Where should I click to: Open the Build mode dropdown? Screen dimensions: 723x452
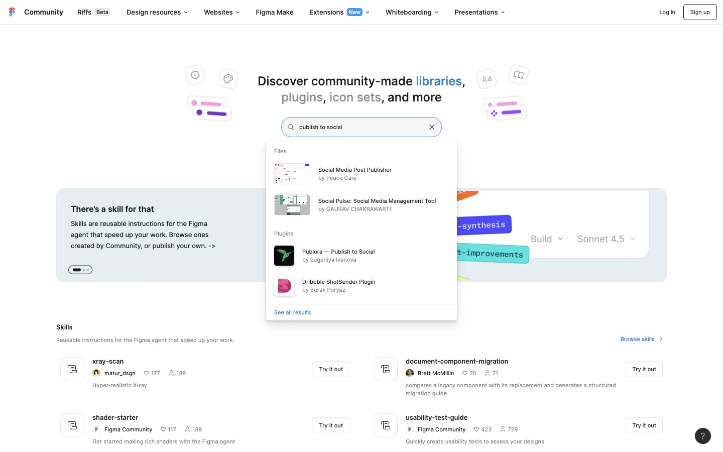pos(547,239)
